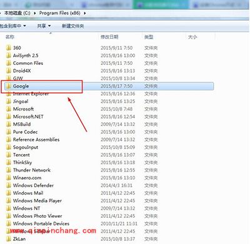The width and height of the screenshot is (250, 244).
Task: Sort by 类型 column header
Action: [149, 37]
